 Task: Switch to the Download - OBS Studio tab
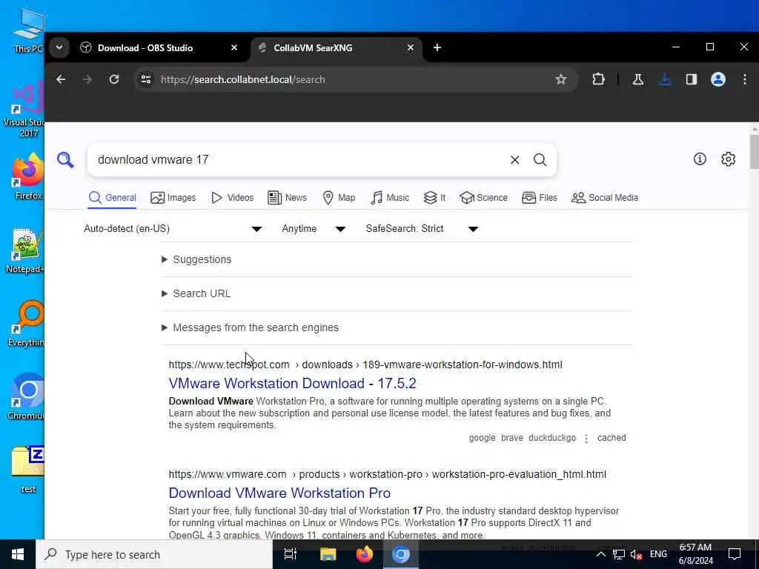145,47
